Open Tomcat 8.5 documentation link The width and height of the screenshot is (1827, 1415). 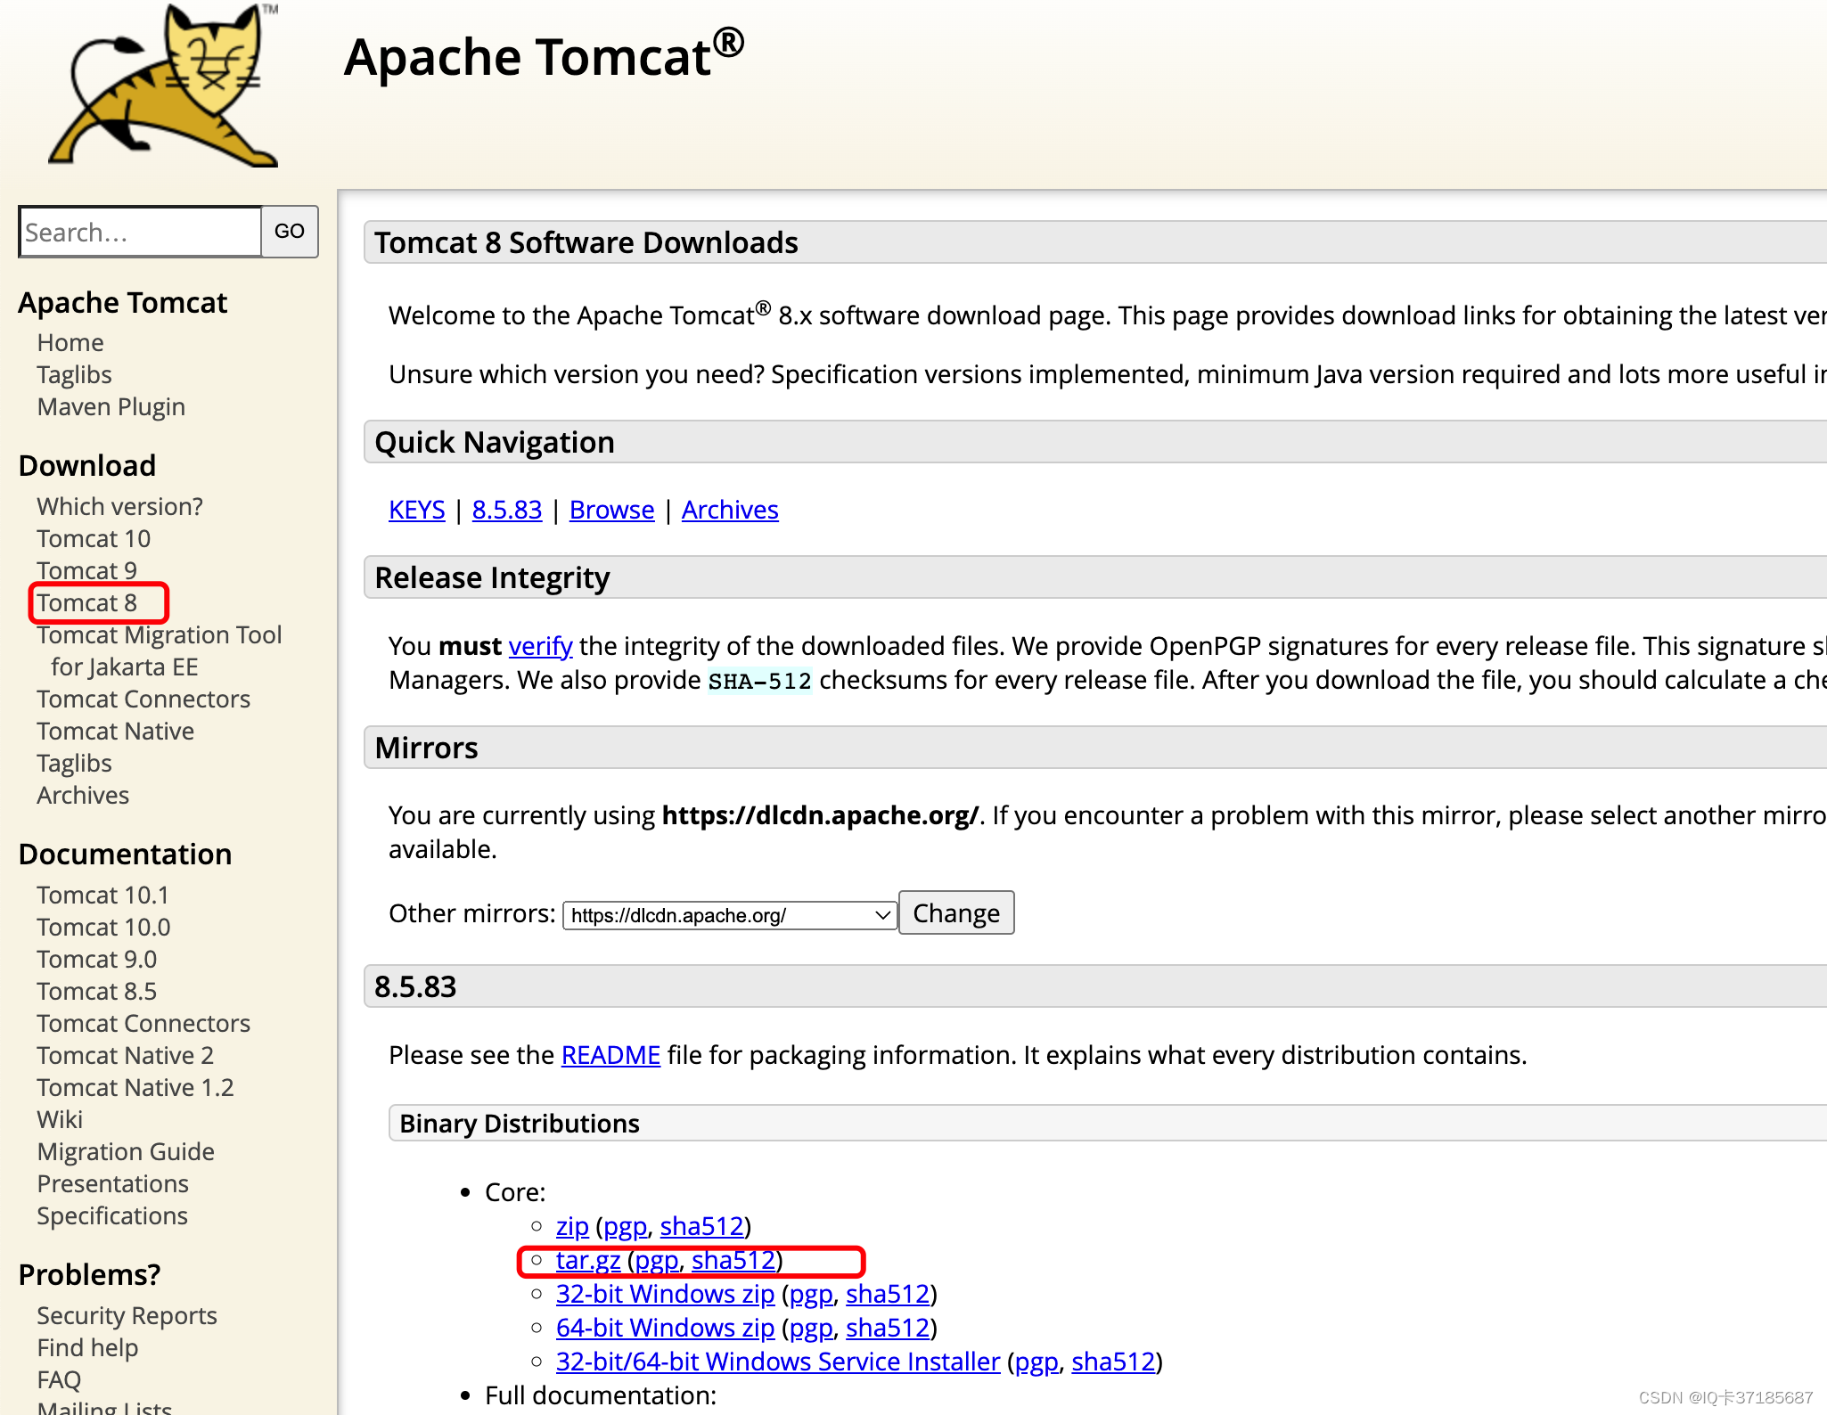coord(96,991)
